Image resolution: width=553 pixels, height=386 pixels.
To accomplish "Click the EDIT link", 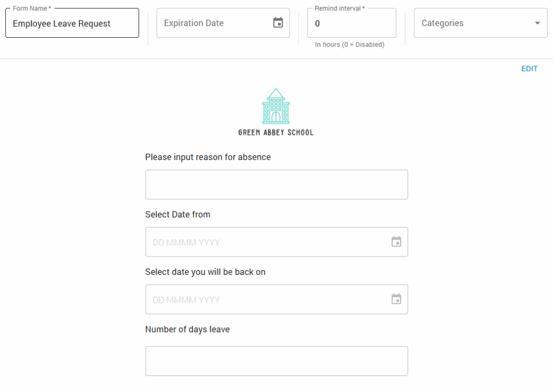I will pyautogui.click(x=529, y=69).
